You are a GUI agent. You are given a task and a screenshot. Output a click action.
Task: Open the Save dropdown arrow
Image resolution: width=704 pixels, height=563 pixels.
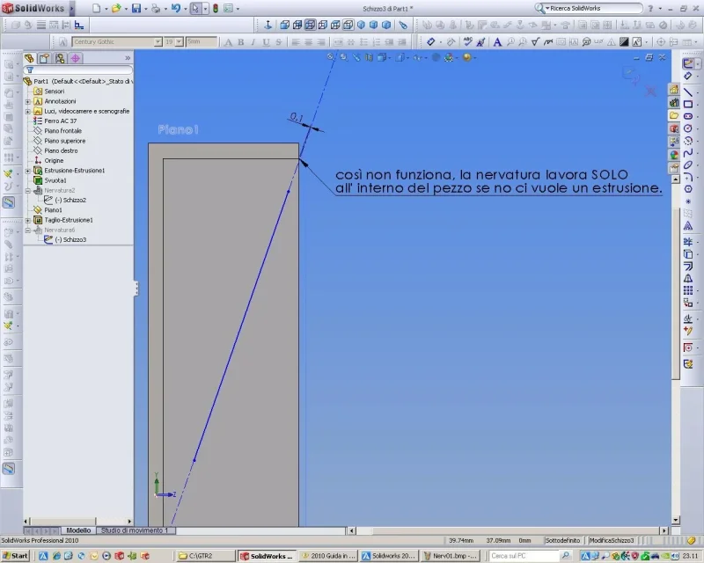coord(145,8)
